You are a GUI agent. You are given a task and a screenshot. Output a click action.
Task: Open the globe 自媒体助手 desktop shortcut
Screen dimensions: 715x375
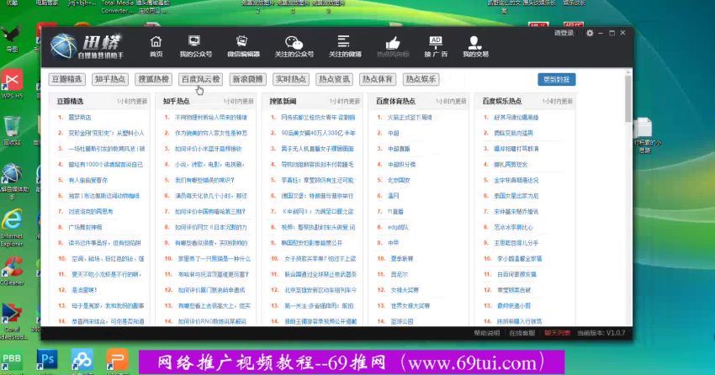(13, 181)
